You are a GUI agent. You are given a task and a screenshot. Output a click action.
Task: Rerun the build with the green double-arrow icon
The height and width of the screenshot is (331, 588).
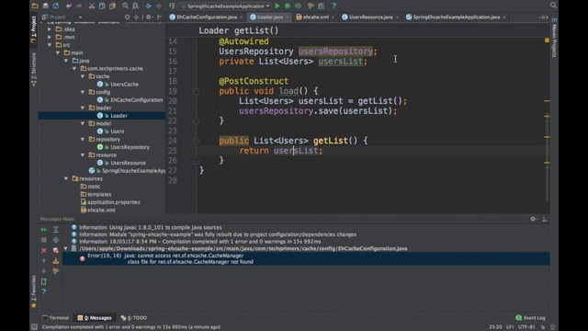44,230
